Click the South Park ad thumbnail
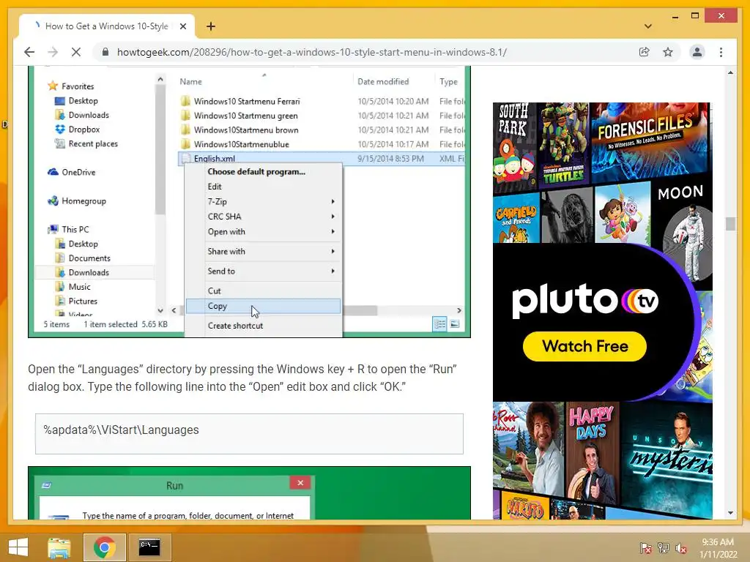The image size is (750, 562). tap(515, 147)
